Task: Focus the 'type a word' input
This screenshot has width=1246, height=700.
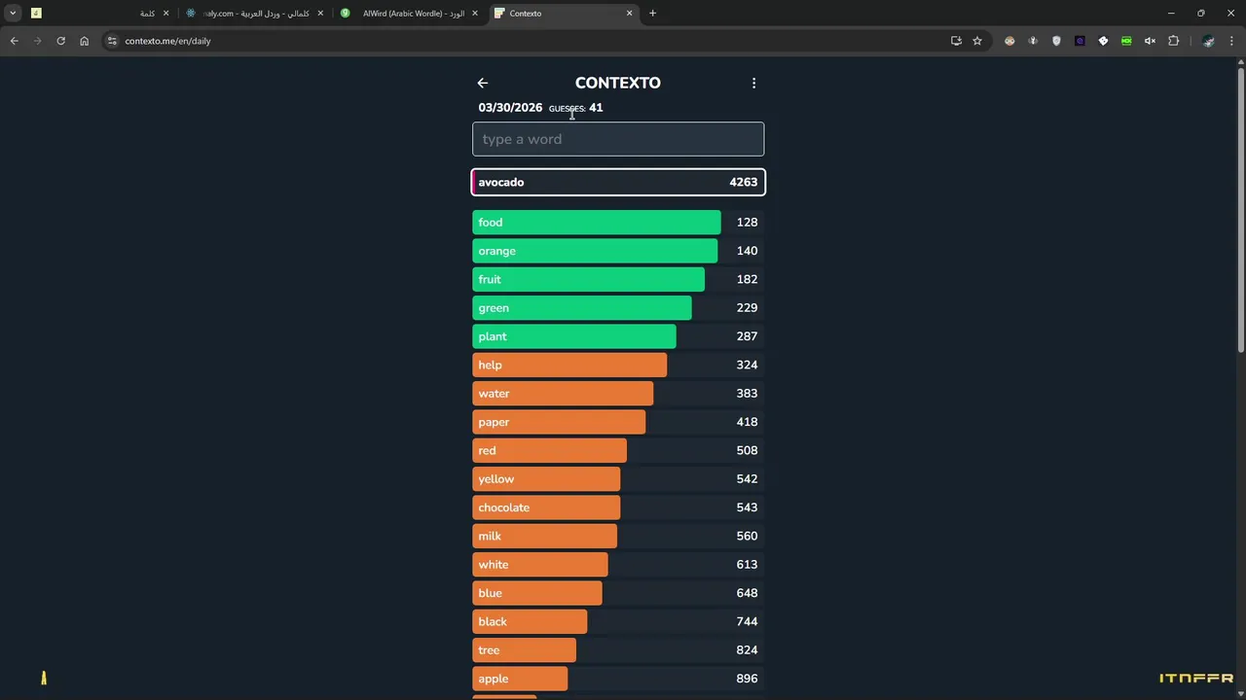Action: click(618, 139)
